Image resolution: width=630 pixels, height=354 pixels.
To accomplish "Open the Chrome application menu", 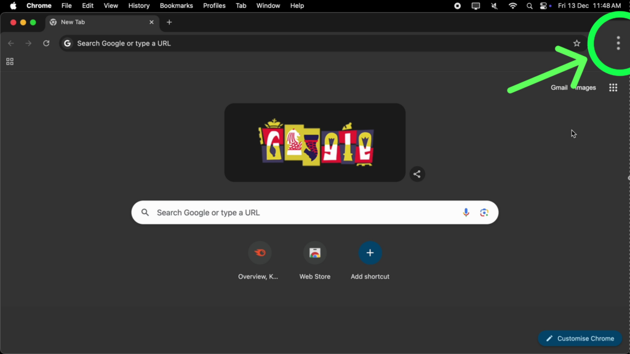I will (39, 6).
